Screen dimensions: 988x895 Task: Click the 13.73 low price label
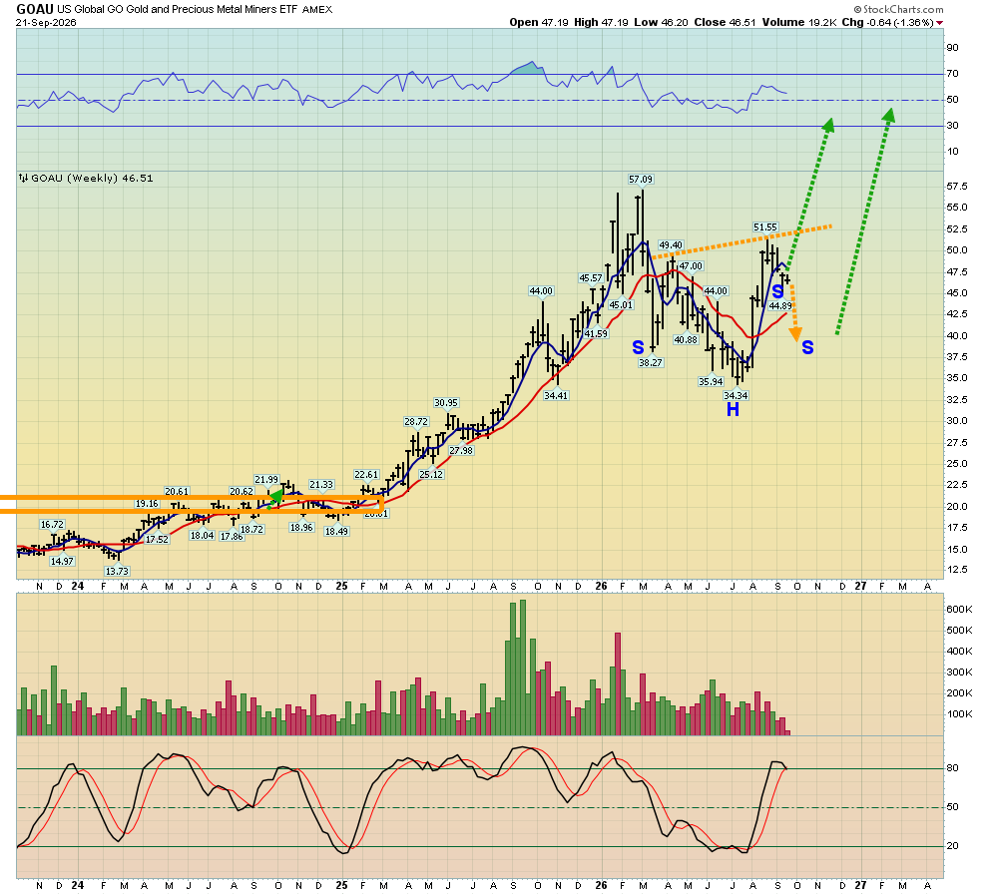117,572
